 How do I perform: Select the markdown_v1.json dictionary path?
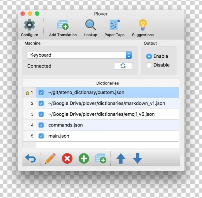107,104
